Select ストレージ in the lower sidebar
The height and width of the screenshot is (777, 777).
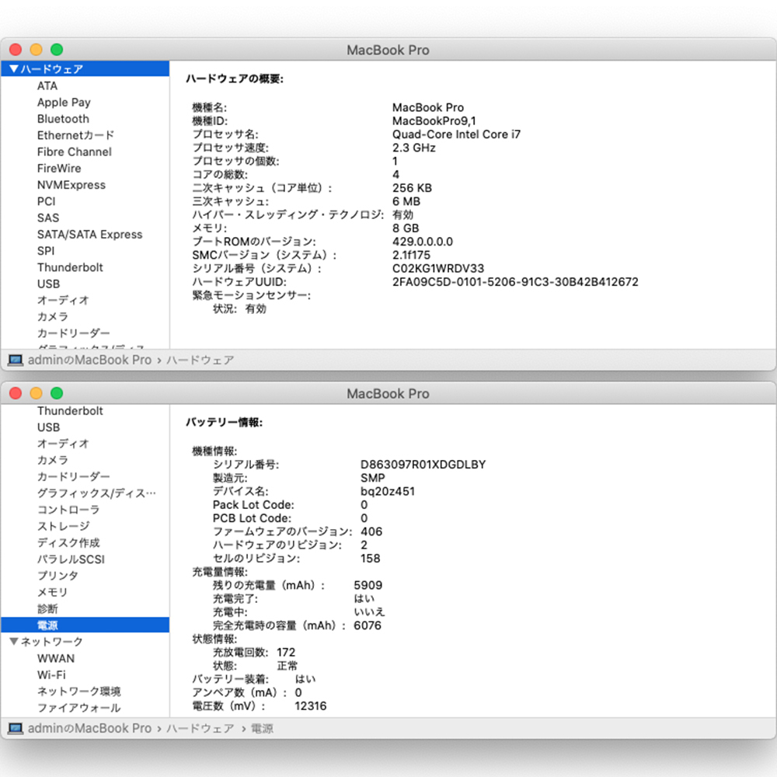click(x=64, y=526)
